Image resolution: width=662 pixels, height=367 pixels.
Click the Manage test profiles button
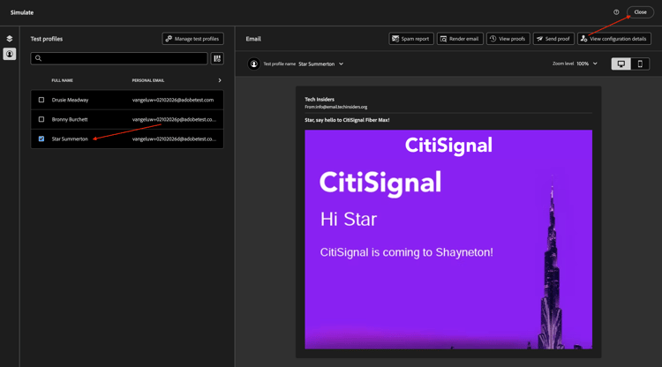tap(192, 39)
